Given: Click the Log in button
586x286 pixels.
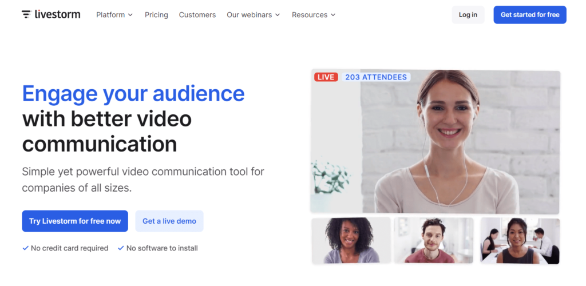Looking at the screenshot, I should 468,15.
